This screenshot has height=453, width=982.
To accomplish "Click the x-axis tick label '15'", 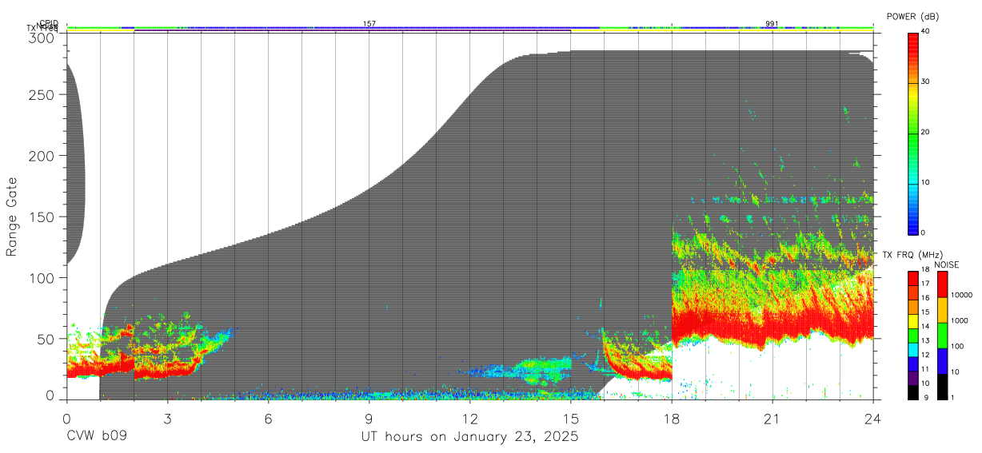I will [x=570, y=419].
